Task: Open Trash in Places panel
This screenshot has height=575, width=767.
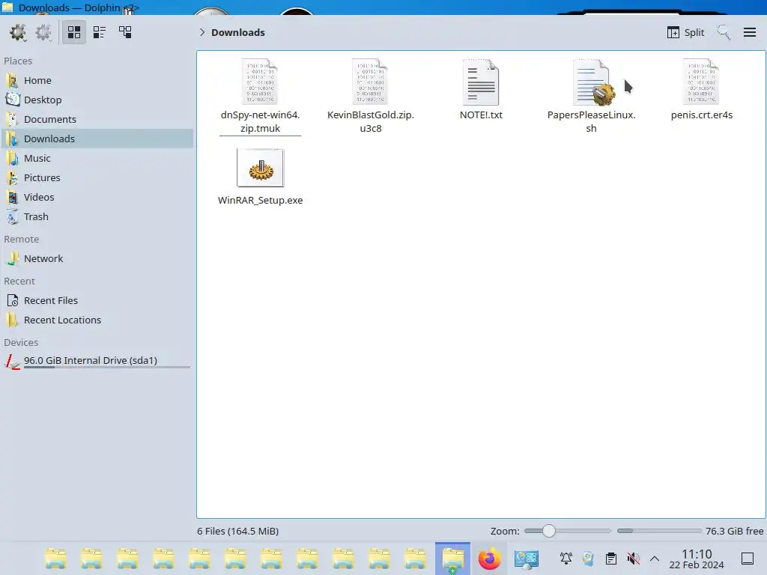Action: (97, 216)
